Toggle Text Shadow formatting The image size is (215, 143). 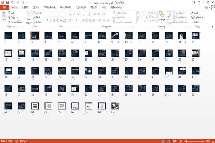58,20
